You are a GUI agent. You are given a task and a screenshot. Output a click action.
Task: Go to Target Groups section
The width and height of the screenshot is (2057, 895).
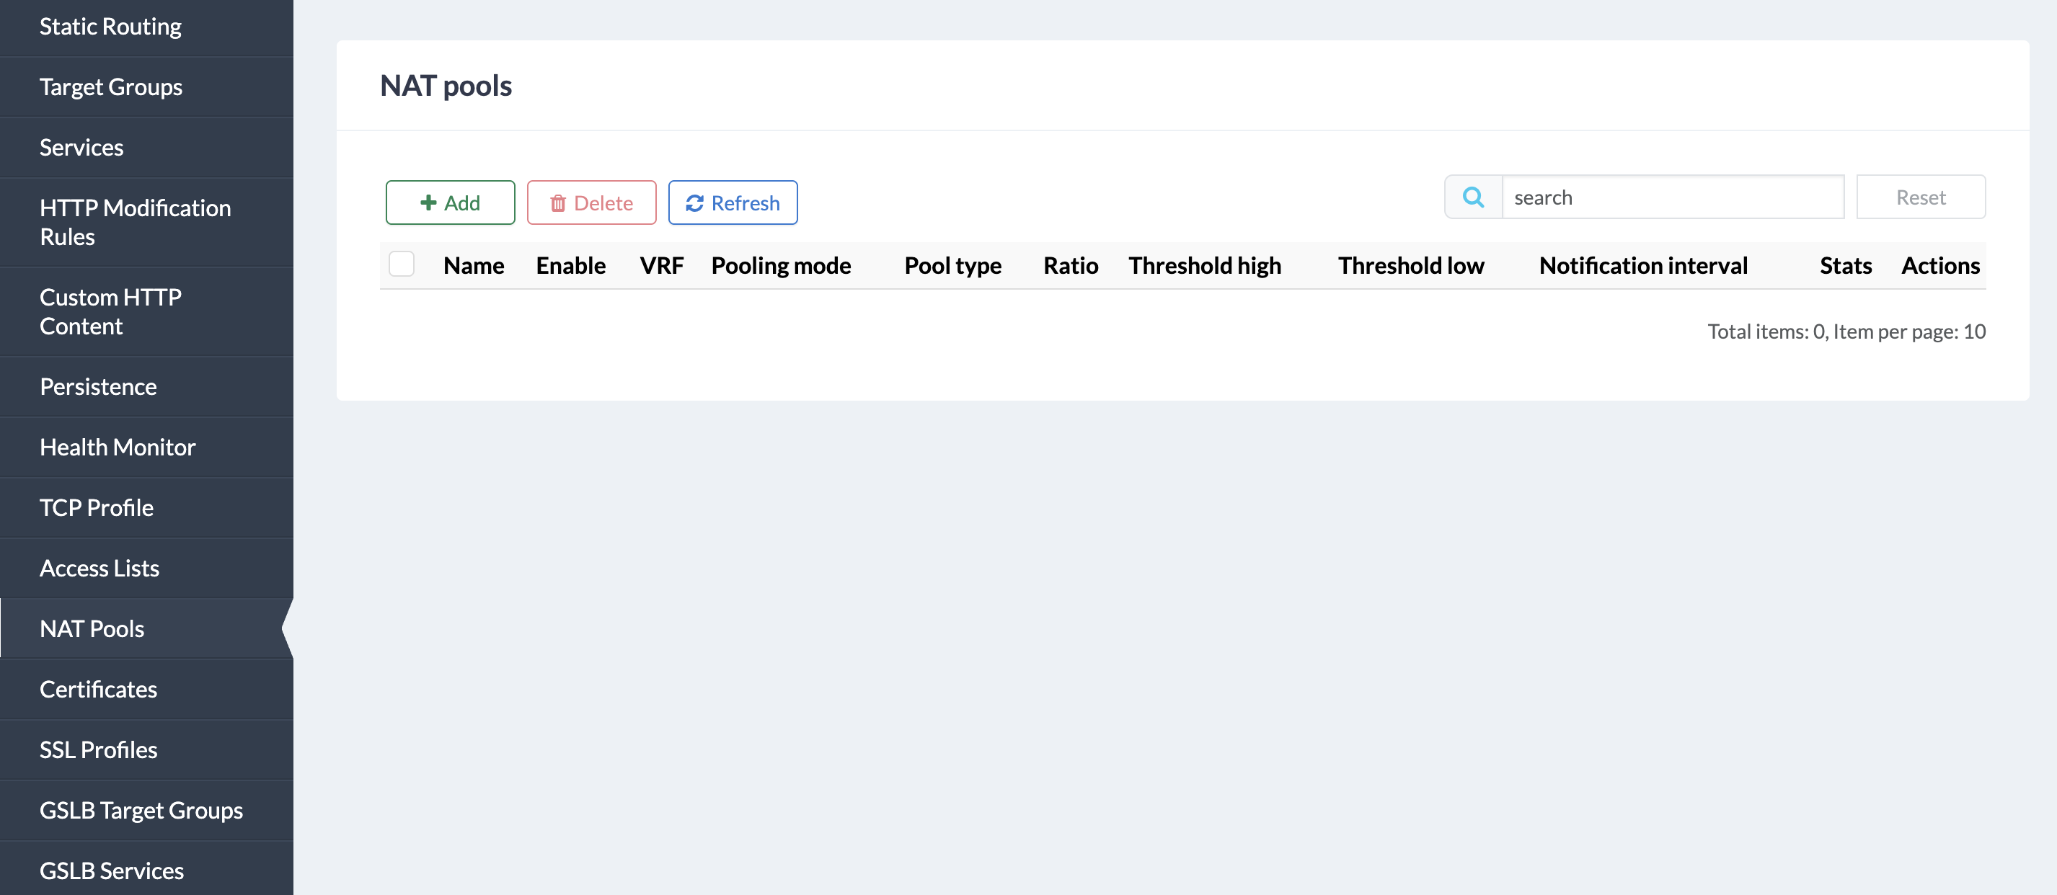[x=111, y=86]
